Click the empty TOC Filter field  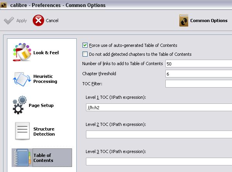(199, 84)
